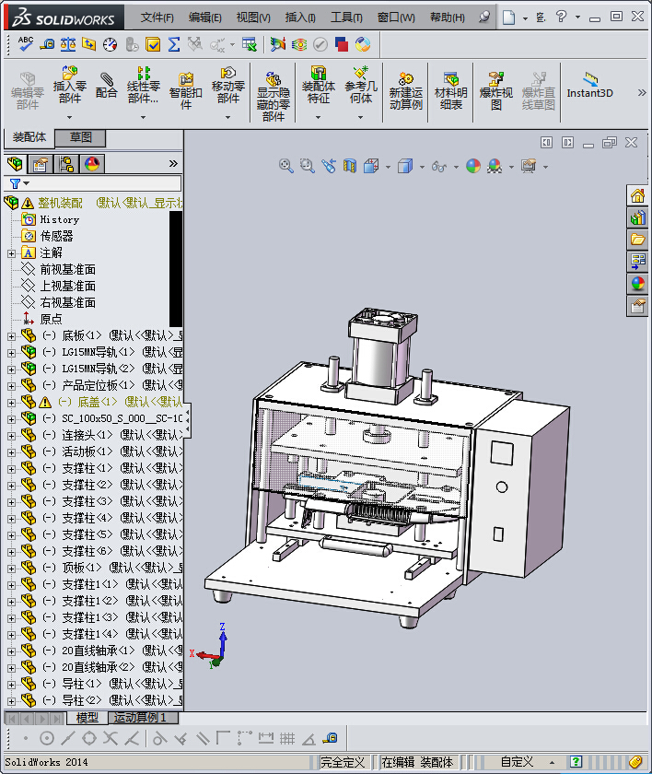Switch to the 装配体 tab
The image size is (652, 774).
click(x=29, y=137)
